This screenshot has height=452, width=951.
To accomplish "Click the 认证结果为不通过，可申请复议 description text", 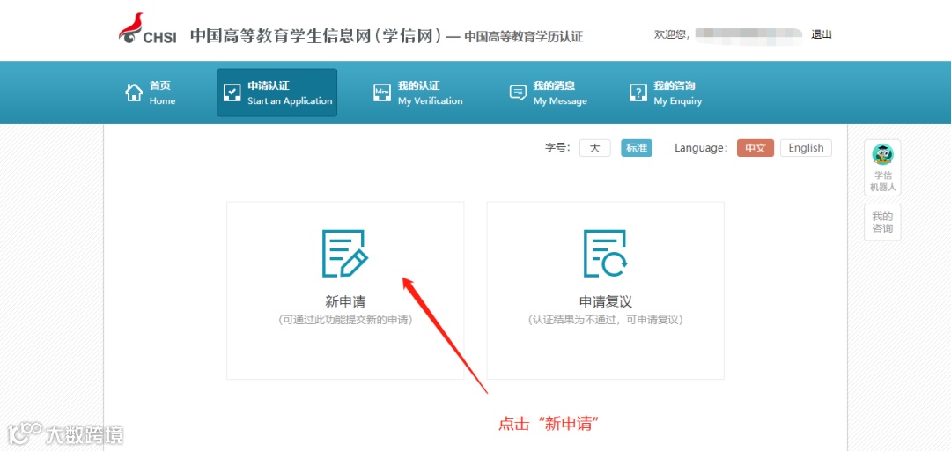I will (605, 320).
